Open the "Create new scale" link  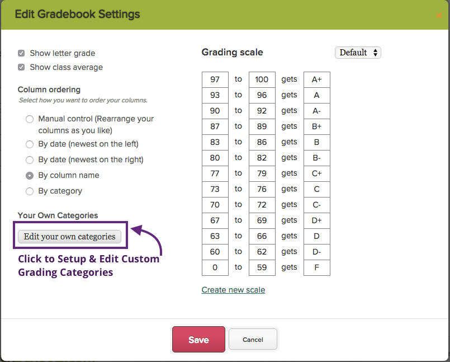click(x=233, y=290)
